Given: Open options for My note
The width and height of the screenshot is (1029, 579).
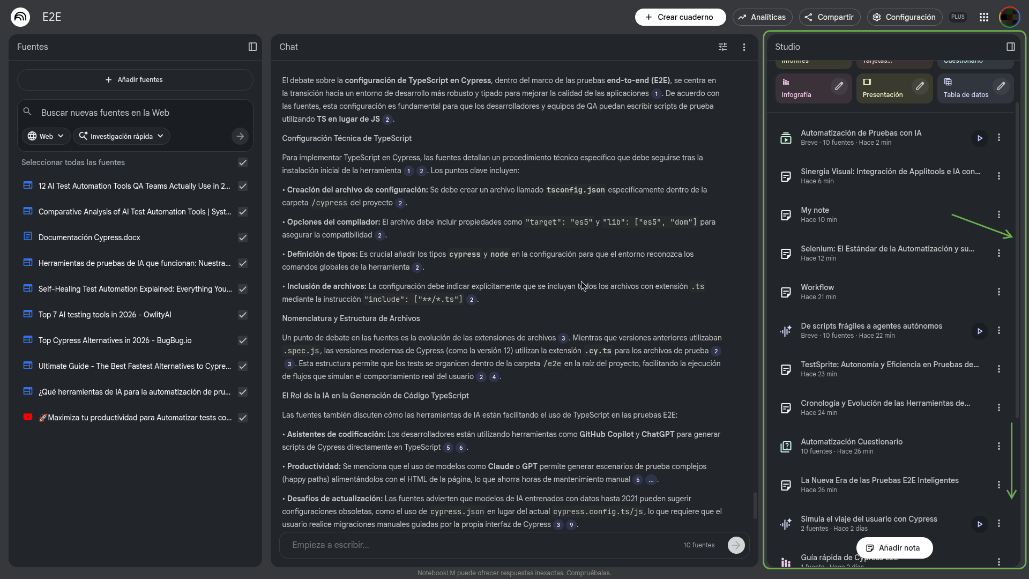Looking at the screenshot, I should [998, 214].
